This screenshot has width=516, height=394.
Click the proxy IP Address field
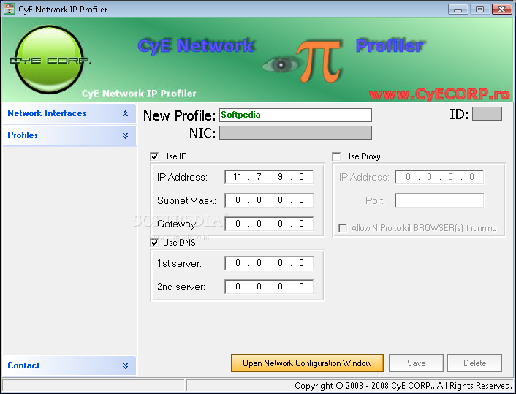pos(439,177)
